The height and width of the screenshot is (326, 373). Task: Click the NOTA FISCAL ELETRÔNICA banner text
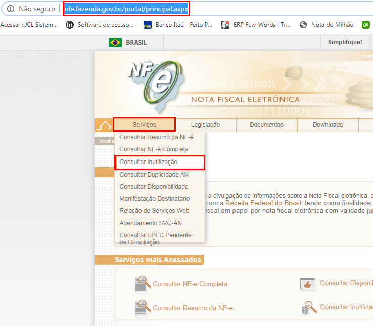(x=245, y=99)
